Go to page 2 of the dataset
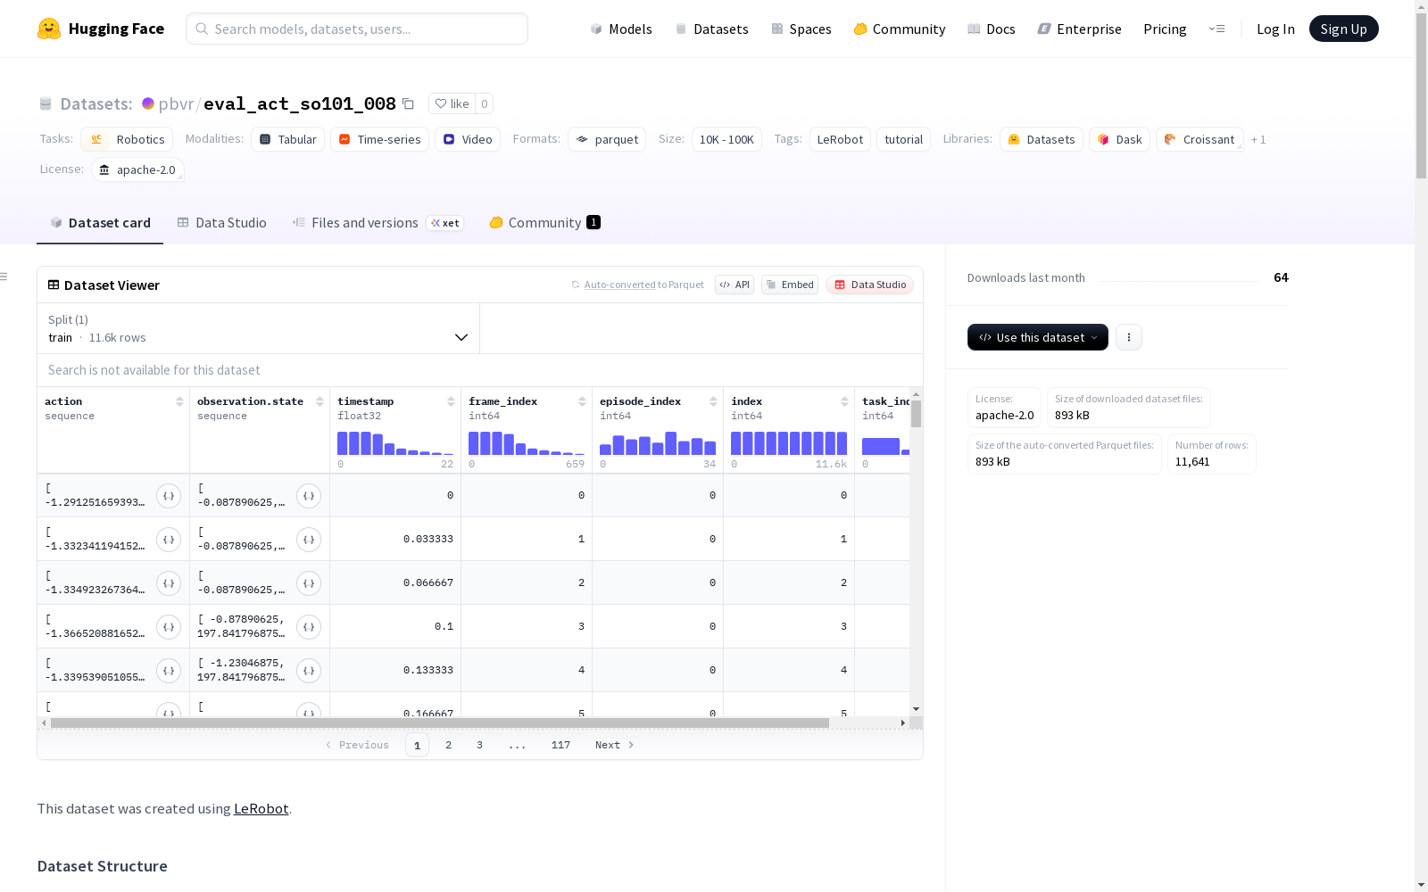 [448, 745]
